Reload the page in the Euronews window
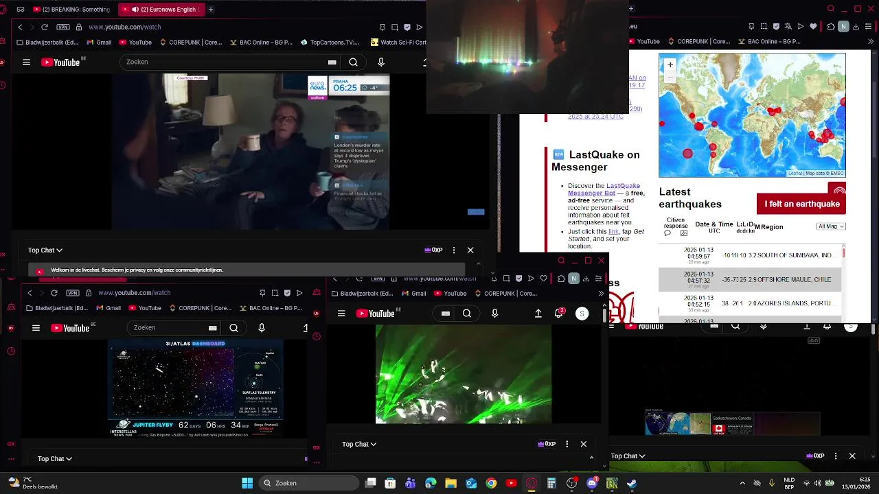 pyautogui.click(x=45, y=27)
